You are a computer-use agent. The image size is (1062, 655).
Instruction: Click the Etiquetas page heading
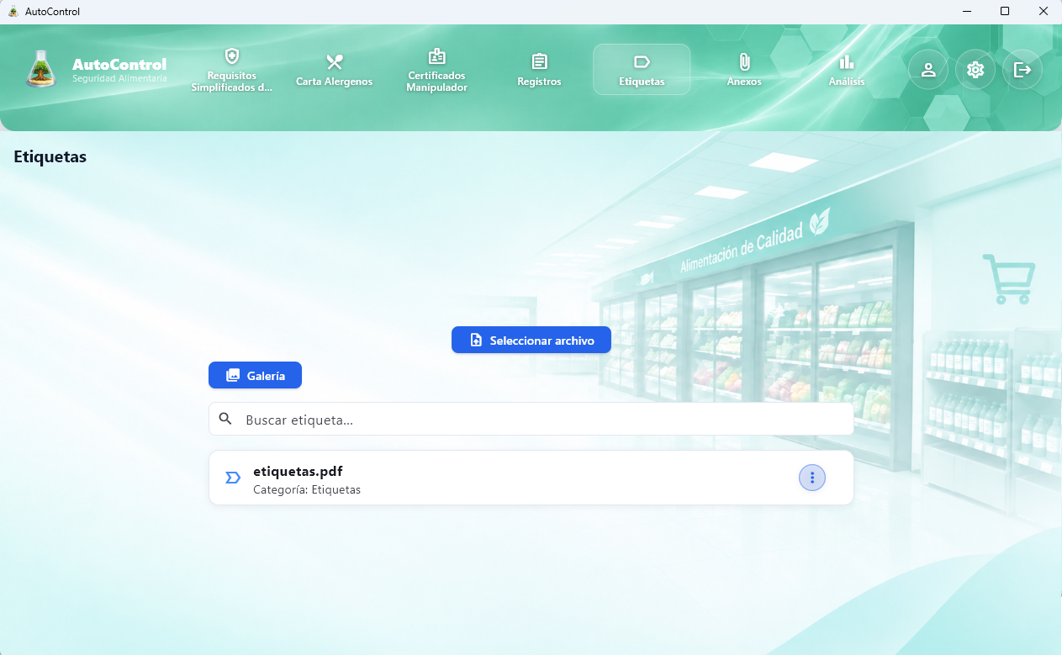point(50,156)
